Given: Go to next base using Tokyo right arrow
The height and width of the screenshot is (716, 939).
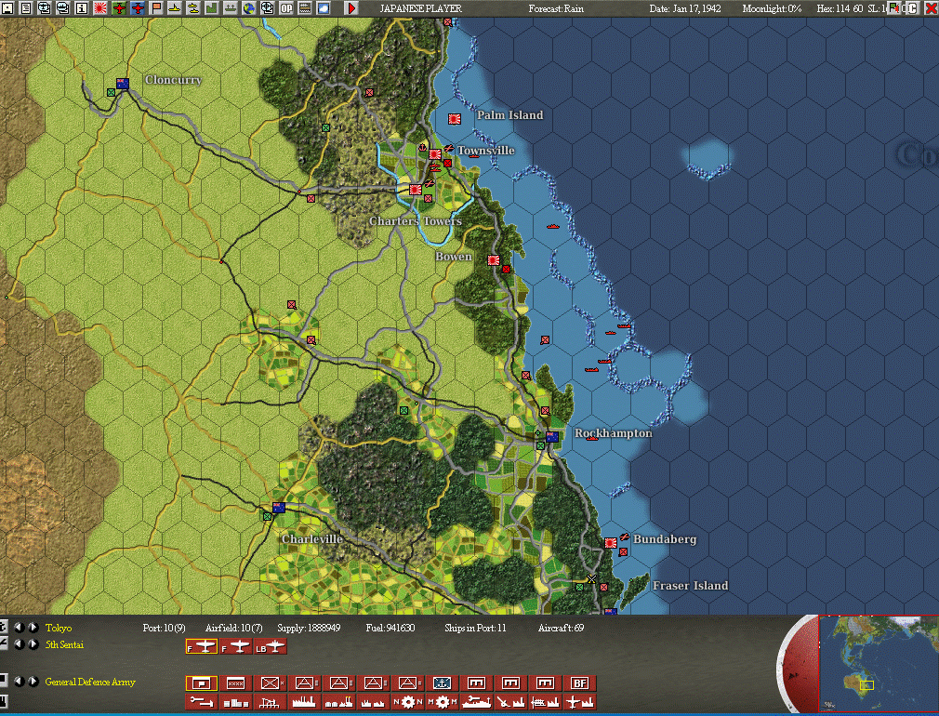Looking at the screenshot, I should [x=33, y=628].
